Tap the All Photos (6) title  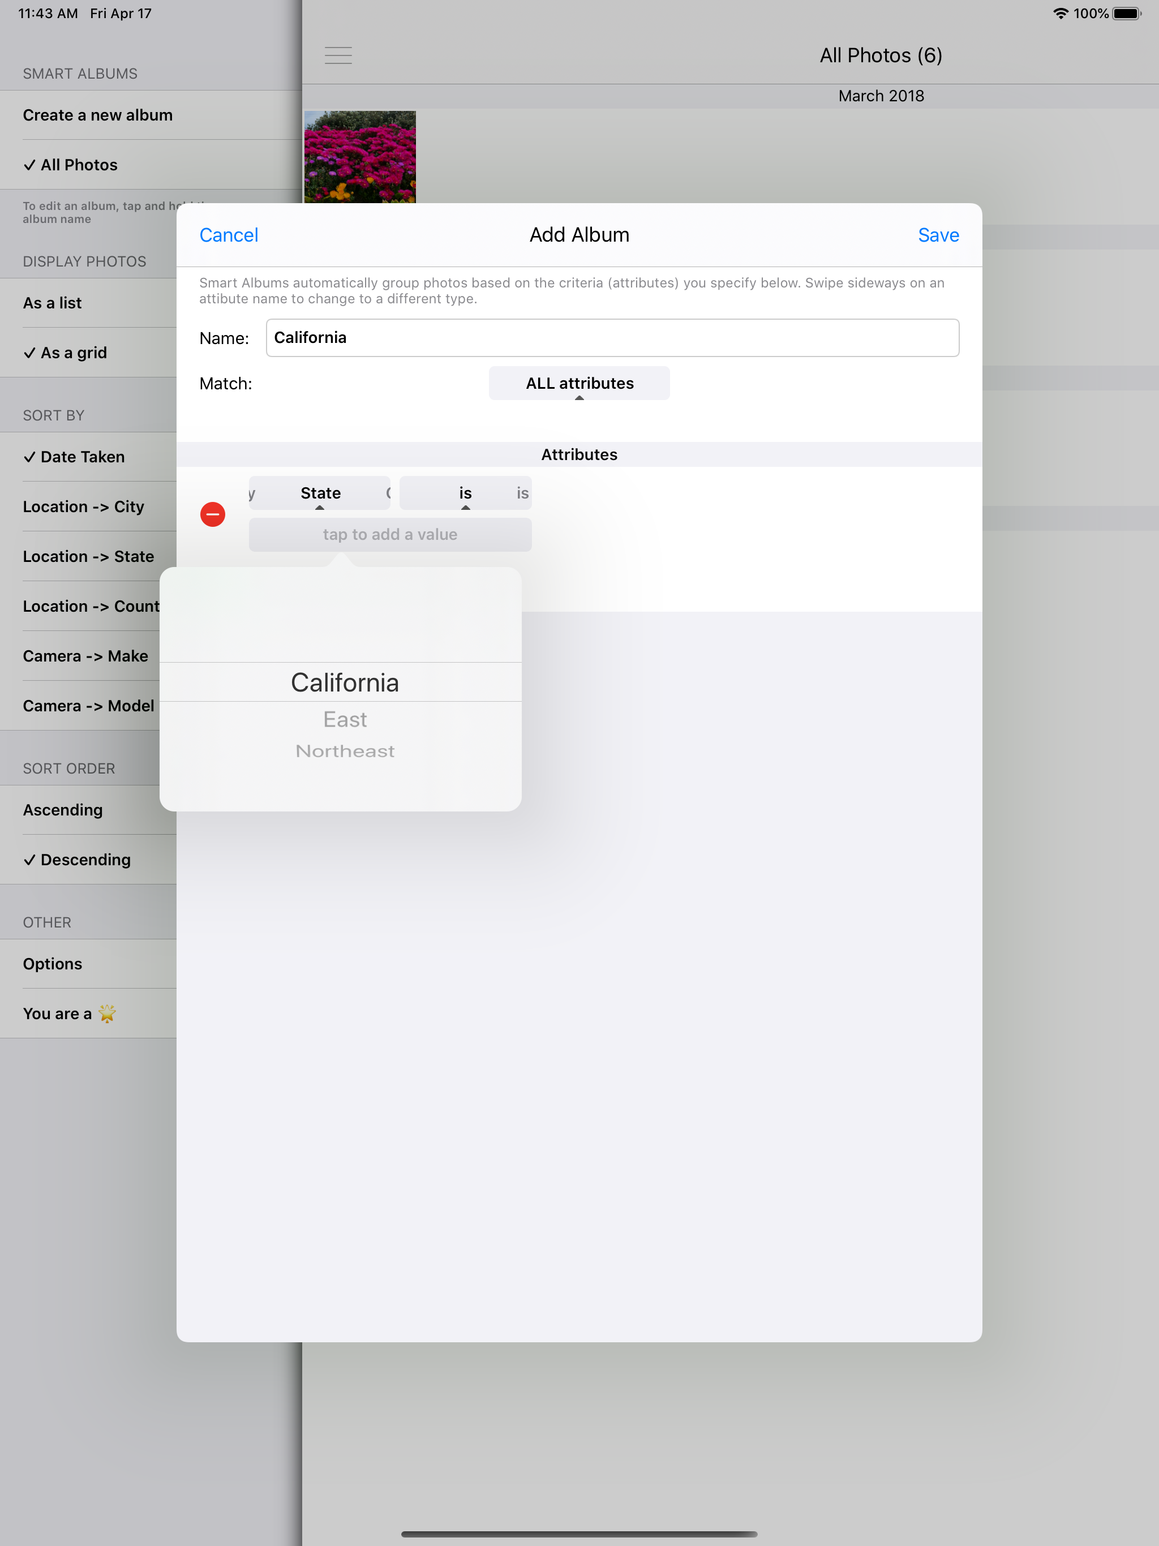click(881, 55)
